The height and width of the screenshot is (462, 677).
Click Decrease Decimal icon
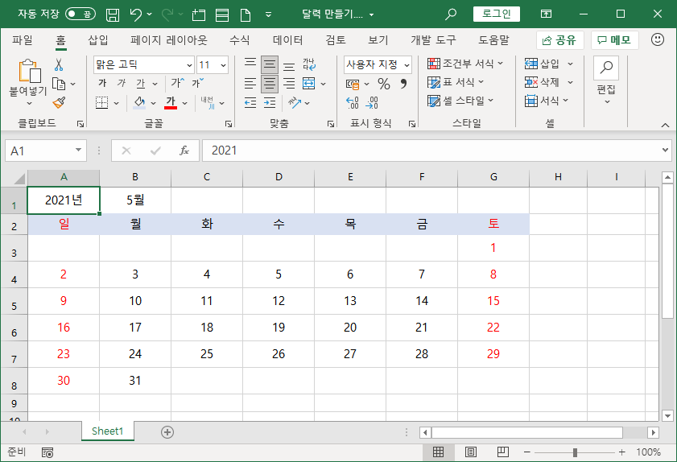coord(372,103)
